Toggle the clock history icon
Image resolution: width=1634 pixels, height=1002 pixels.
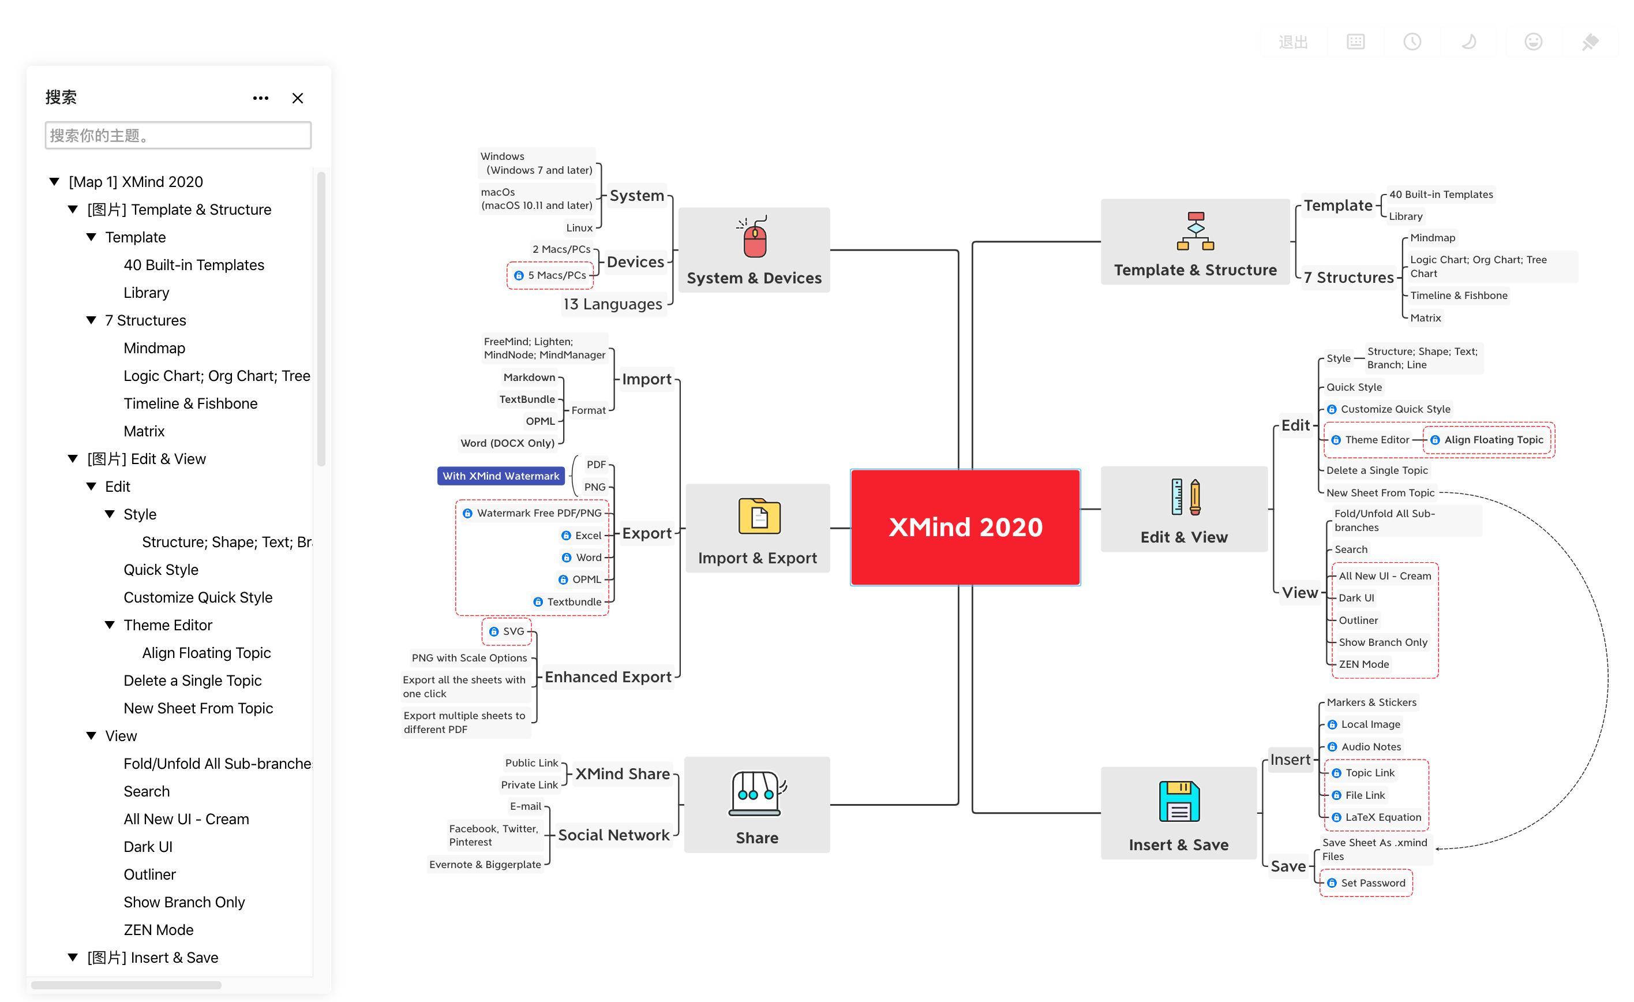point(1414,41)
